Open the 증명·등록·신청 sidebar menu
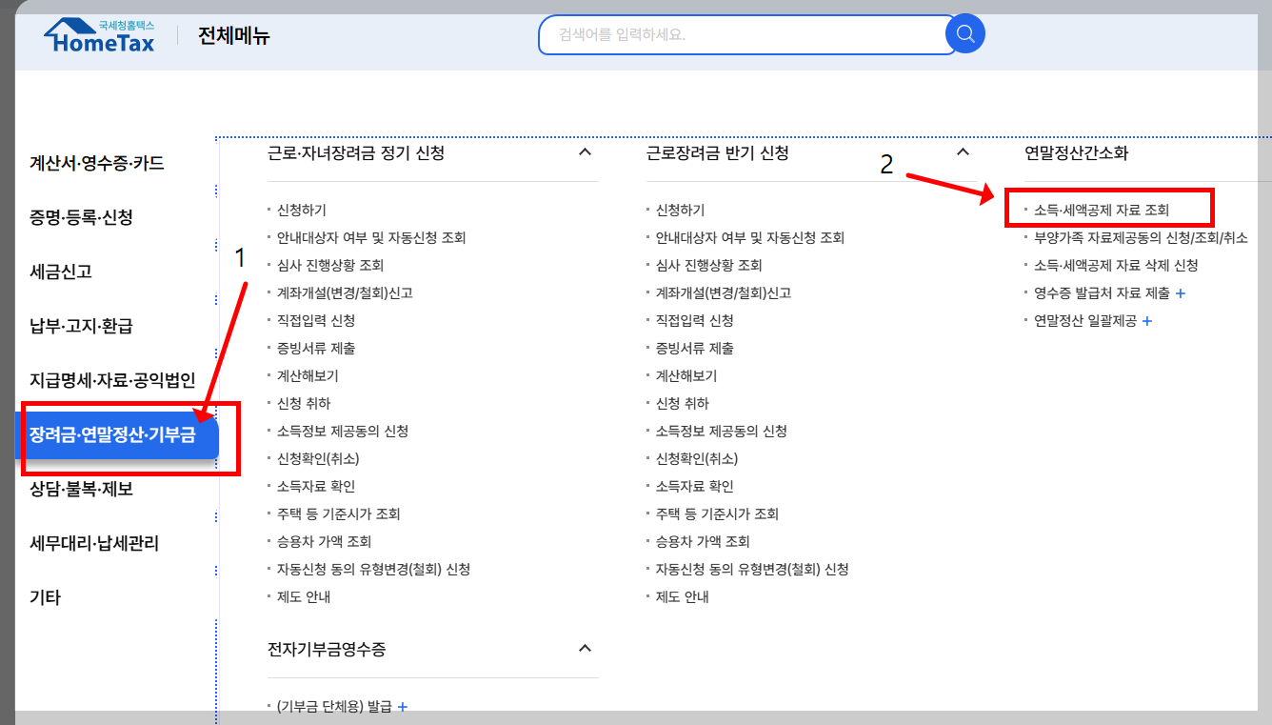 [84, 216]
